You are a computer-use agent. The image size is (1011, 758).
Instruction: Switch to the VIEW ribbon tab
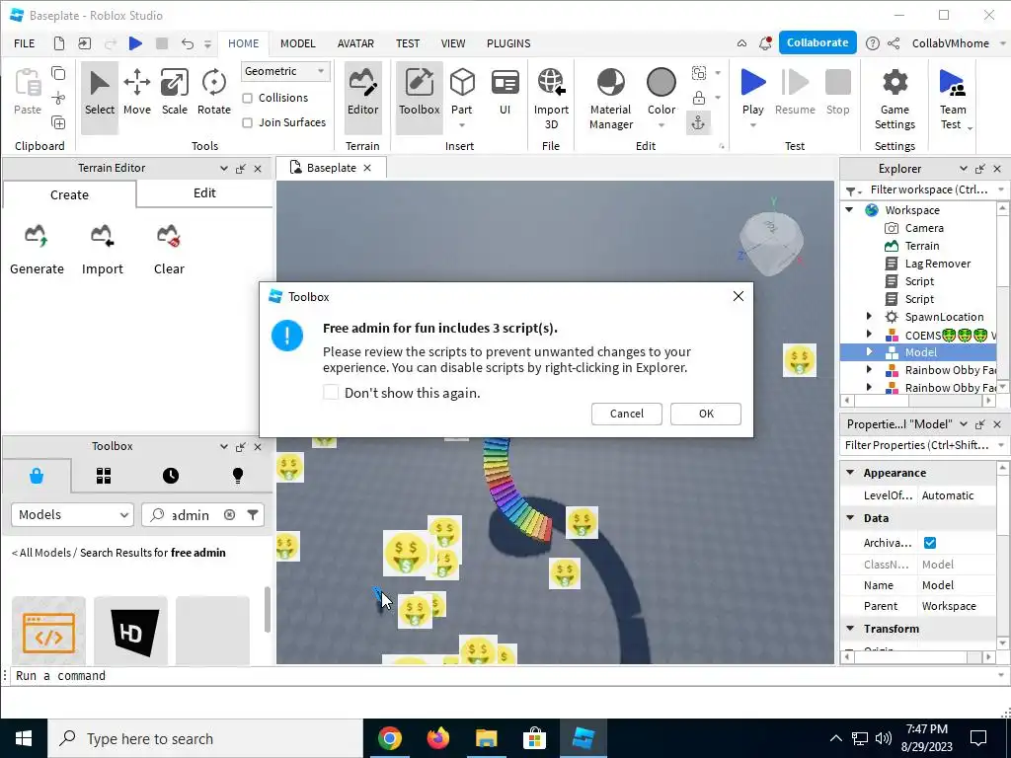(452, 43)
